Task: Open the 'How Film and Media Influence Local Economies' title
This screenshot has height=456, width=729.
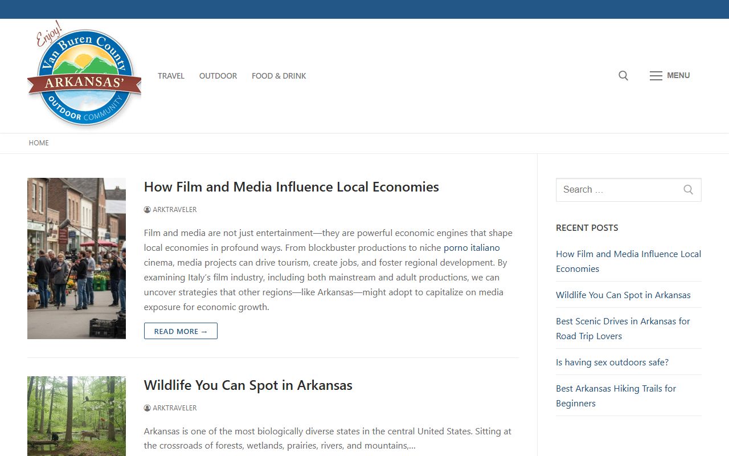Action: pyautogui.click(x=291, y=187)
